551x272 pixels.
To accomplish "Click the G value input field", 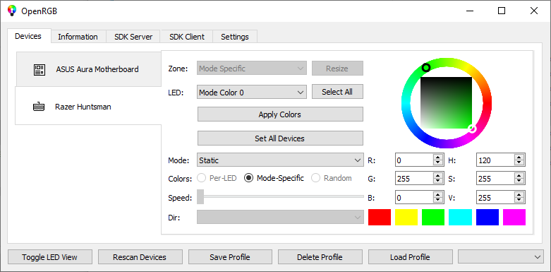I will tap(414, 179).
